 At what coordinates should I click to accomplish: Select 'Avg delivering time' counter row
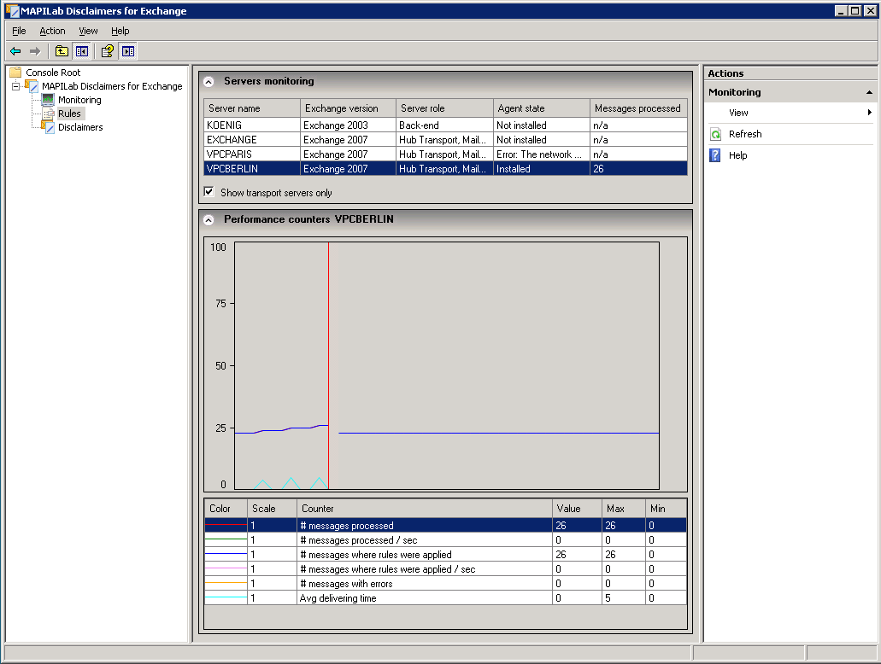pyautogui.click(x=445, y=597)
